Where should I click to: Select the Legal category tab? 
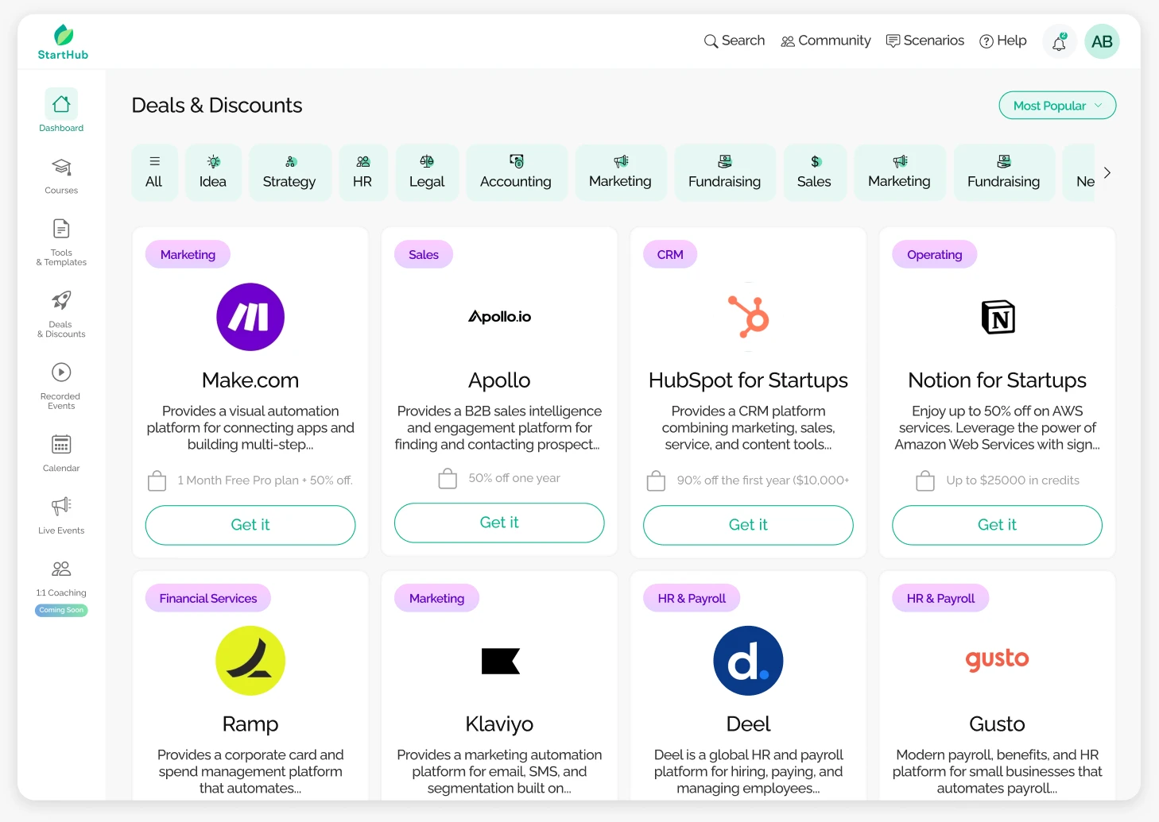tap(427, 172)
